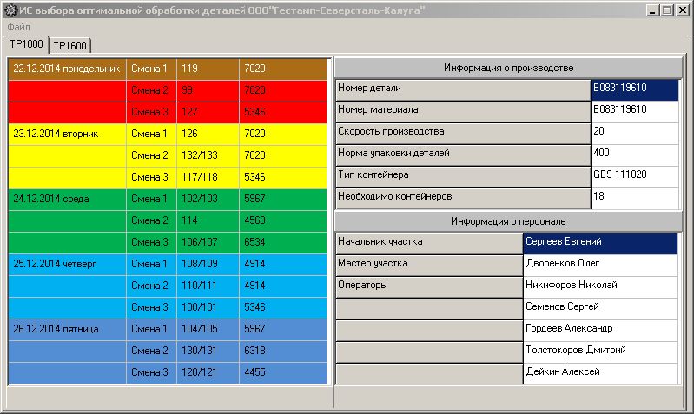Click the Мастер участка label
This screenshot has height=414, width=694.
click(x=429, y=266)
